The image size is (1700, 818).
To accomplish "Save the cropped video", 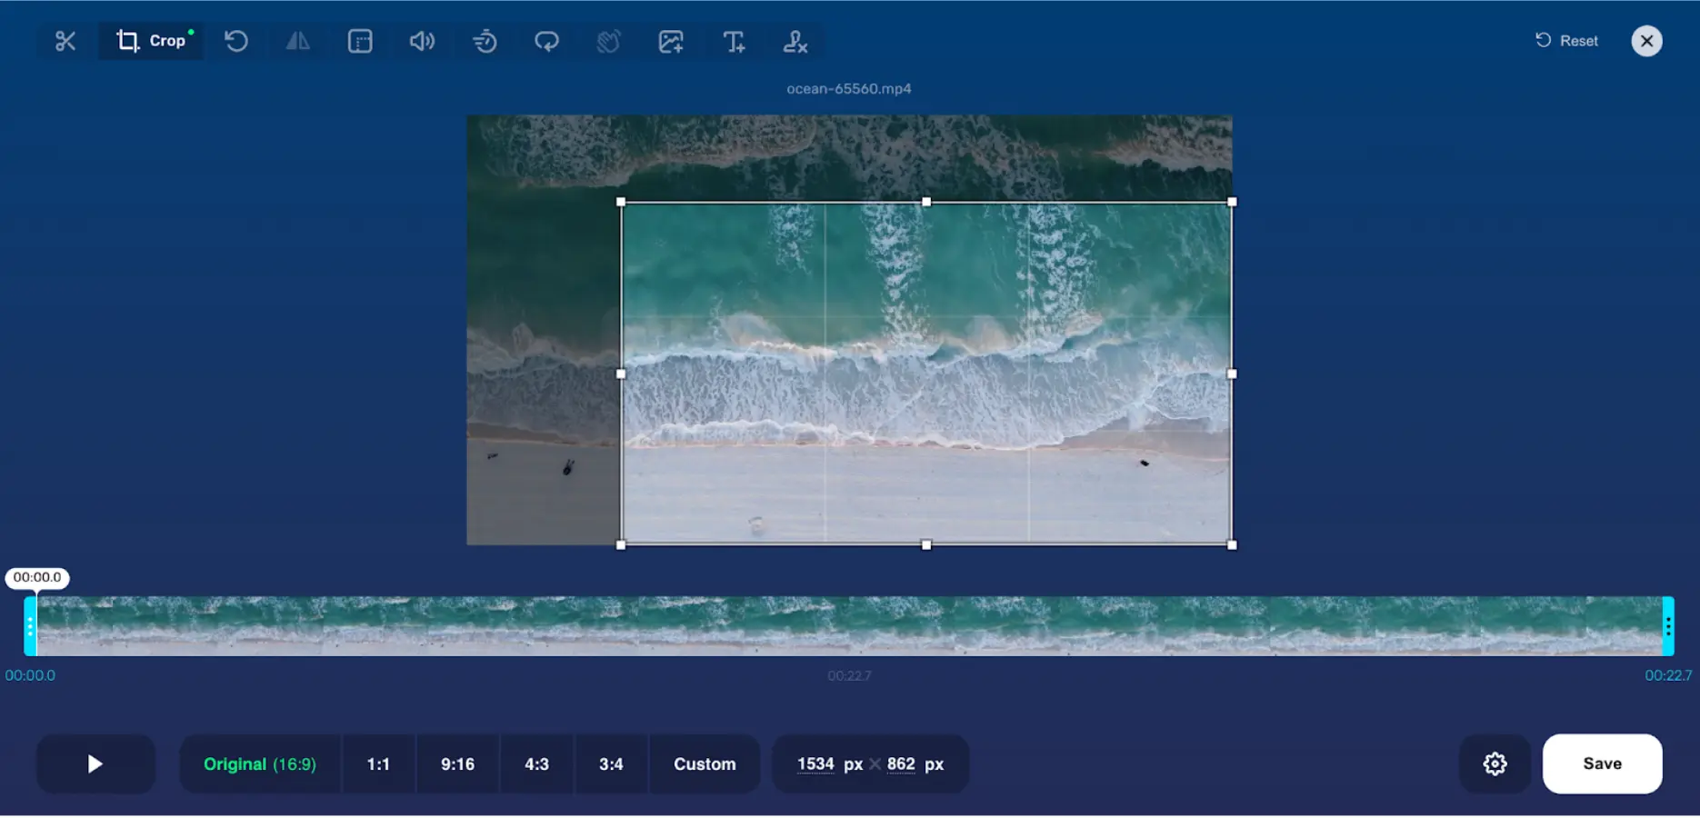I will click(1602, 763).
